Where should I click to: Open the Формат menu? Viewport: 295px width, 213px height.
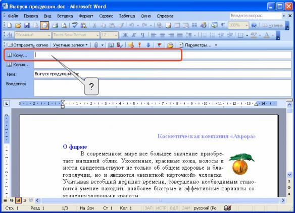86,16
